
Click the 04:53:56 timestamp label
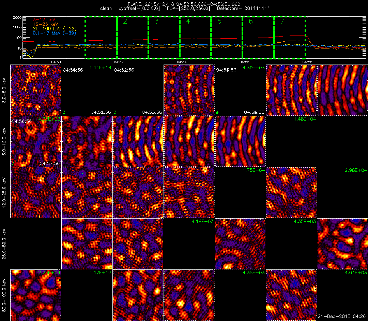coord(152,112)
